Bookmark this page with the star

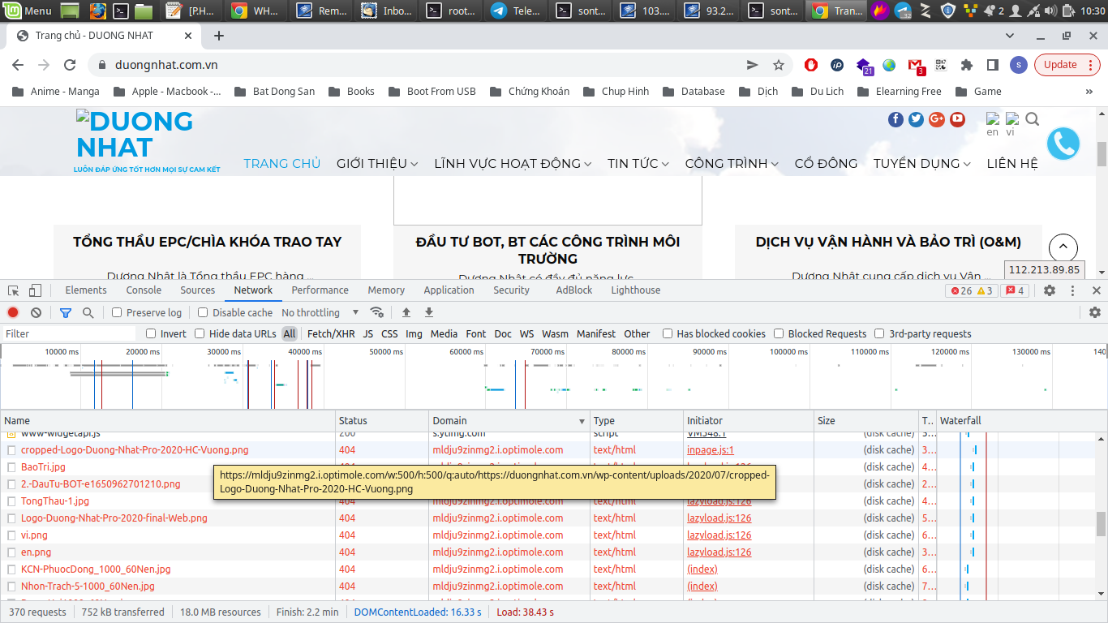(779, 65)
